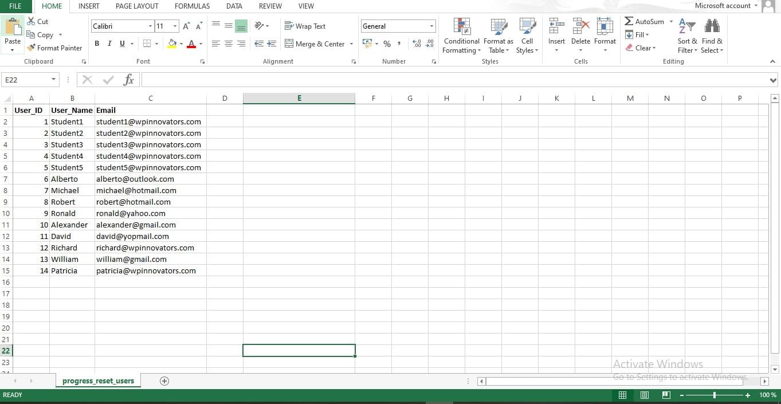The width and height of the screenshot is (781, 404).
Task: Click the formula bar input field
Action: 454,80
